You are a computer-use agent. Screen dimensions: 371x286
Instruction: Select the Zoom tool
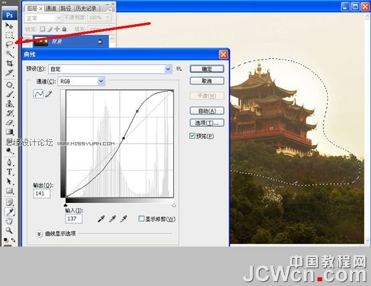[9, 230]
